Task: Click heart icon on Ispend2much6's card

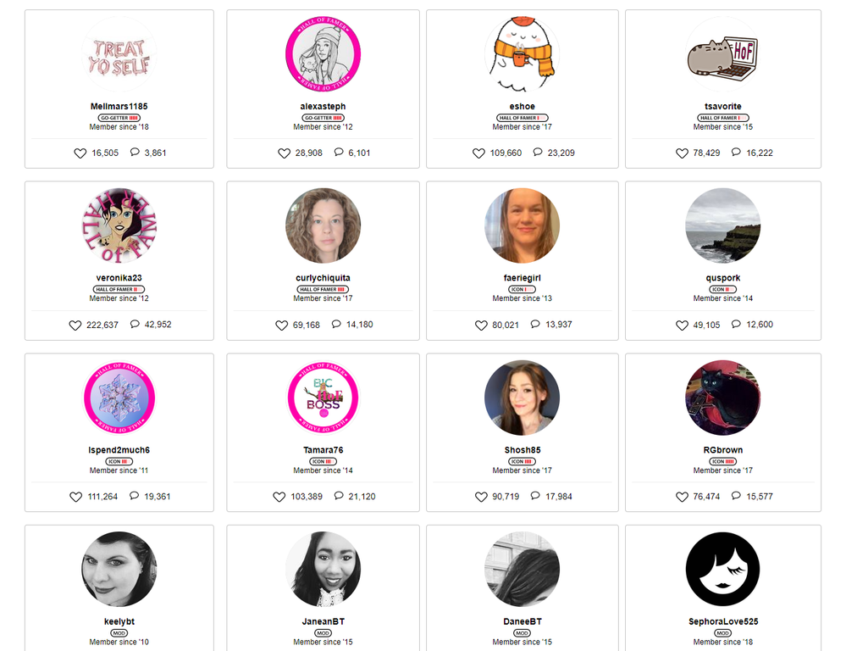Action: click(x=75, y=497)
